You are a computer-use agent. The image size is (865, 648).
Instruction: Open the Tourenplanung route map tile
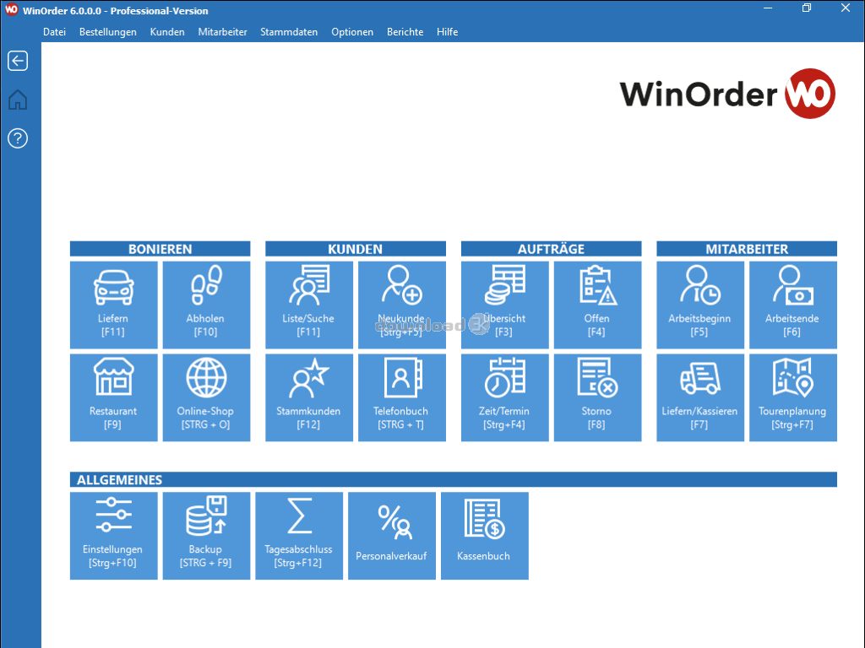tap(792, 397)
